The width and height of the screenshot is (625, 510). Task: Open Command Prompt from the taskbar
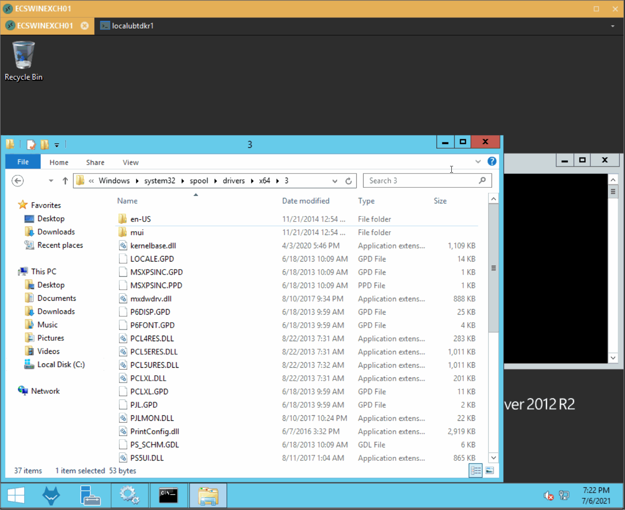click(x=168, y=495)
